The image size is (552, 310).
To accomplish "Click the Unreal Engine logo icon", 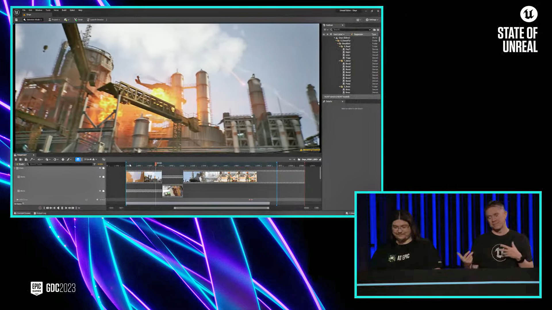I will [17, 12].
